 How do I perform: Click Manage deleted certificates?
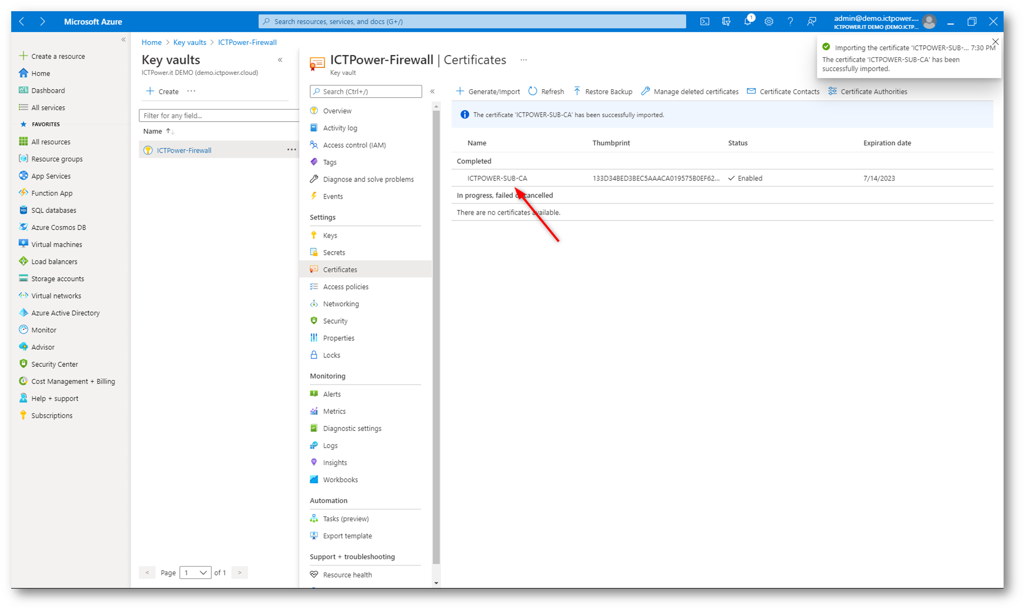(690, 91)
